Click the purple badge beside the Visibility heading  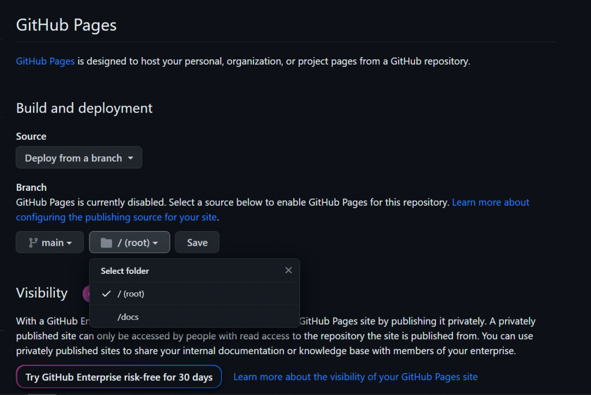[86, 294]
